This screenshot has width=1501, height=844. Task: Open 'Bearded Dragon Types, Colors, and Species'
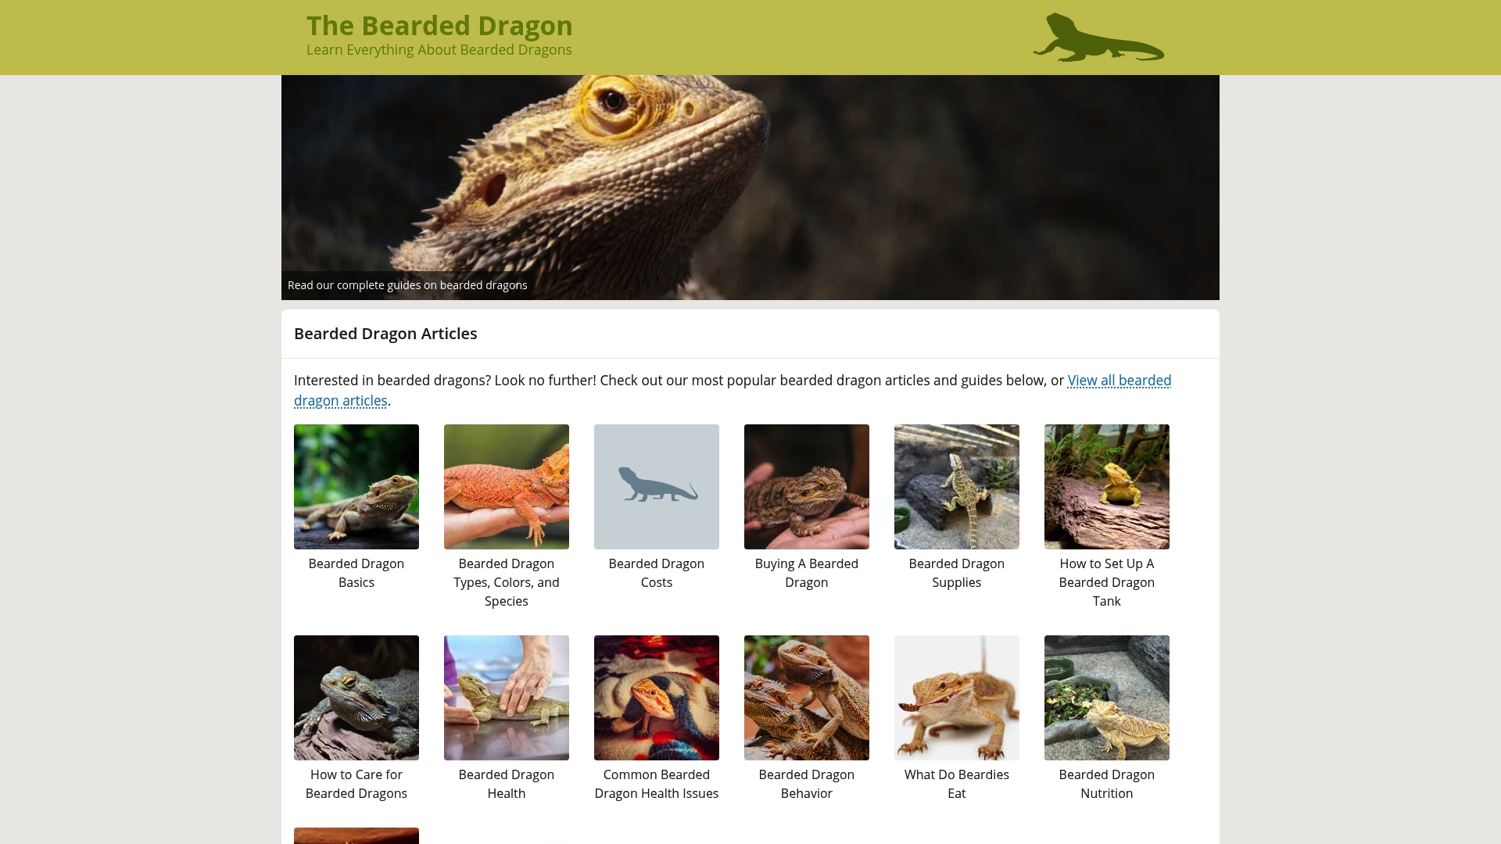click(506, 582)
